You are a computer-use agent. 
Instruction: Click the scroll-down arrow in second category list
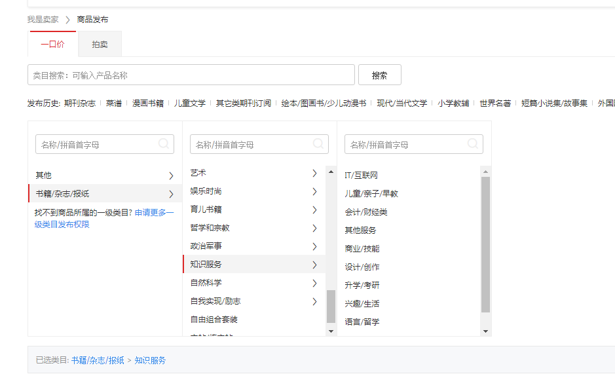tap(331, 331)
